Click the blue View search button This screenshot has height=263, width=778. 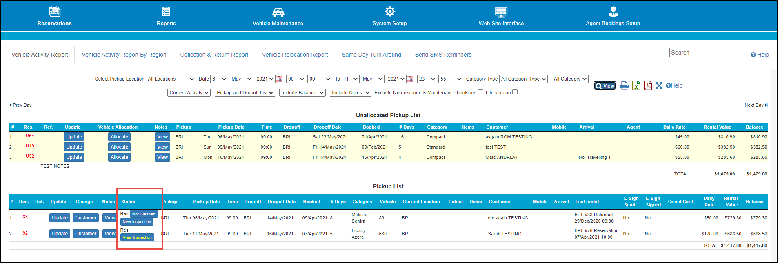[605, 86]
